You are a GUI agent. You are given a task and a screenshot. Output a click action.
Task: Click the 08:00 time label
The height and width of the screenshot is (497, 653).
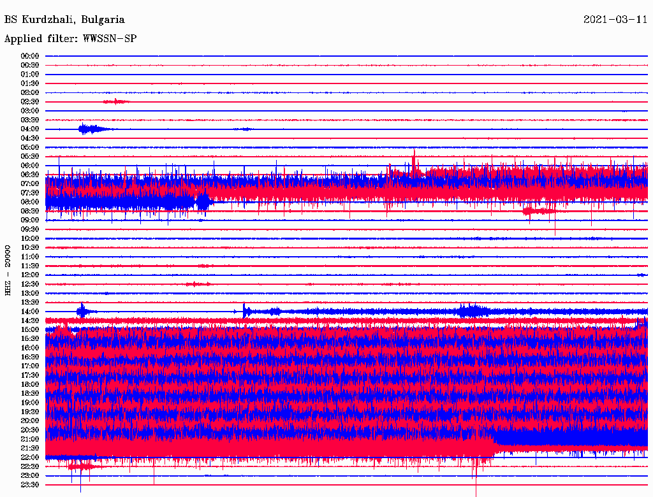click(30, 202)
